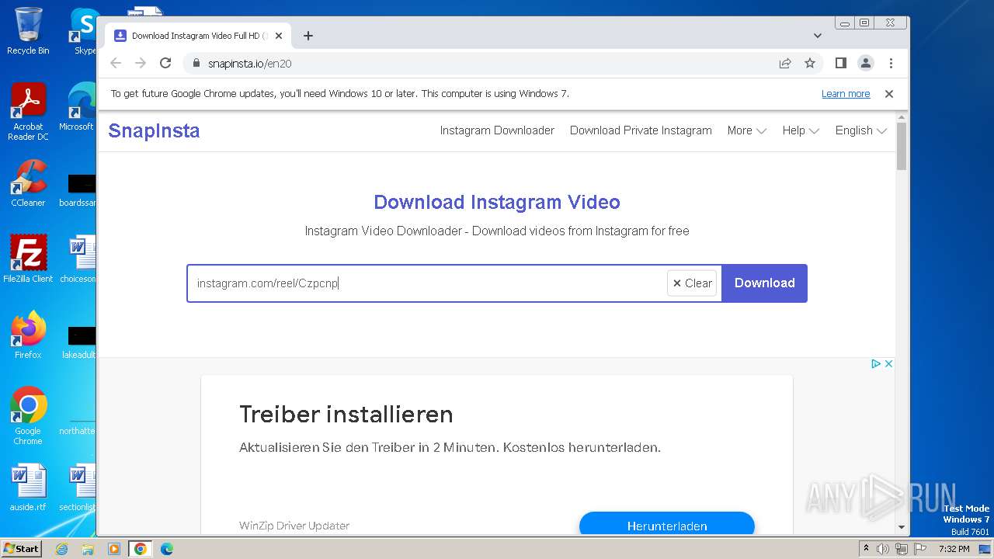Toggle Chrome side panel icon
The height and width of the screenshot is (559, 994).
841,64
